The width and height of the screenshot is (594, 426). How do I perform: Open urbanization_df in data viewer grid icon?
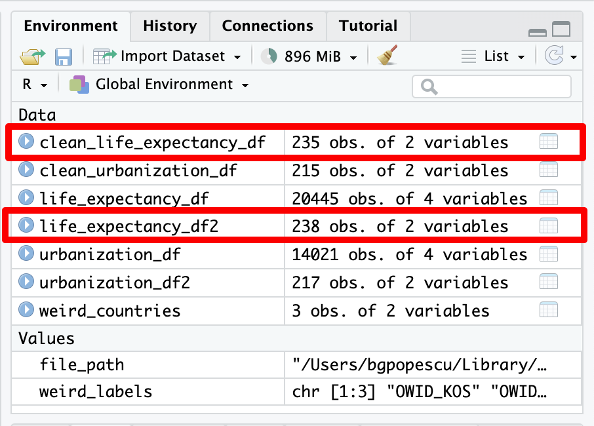[548, 254]
